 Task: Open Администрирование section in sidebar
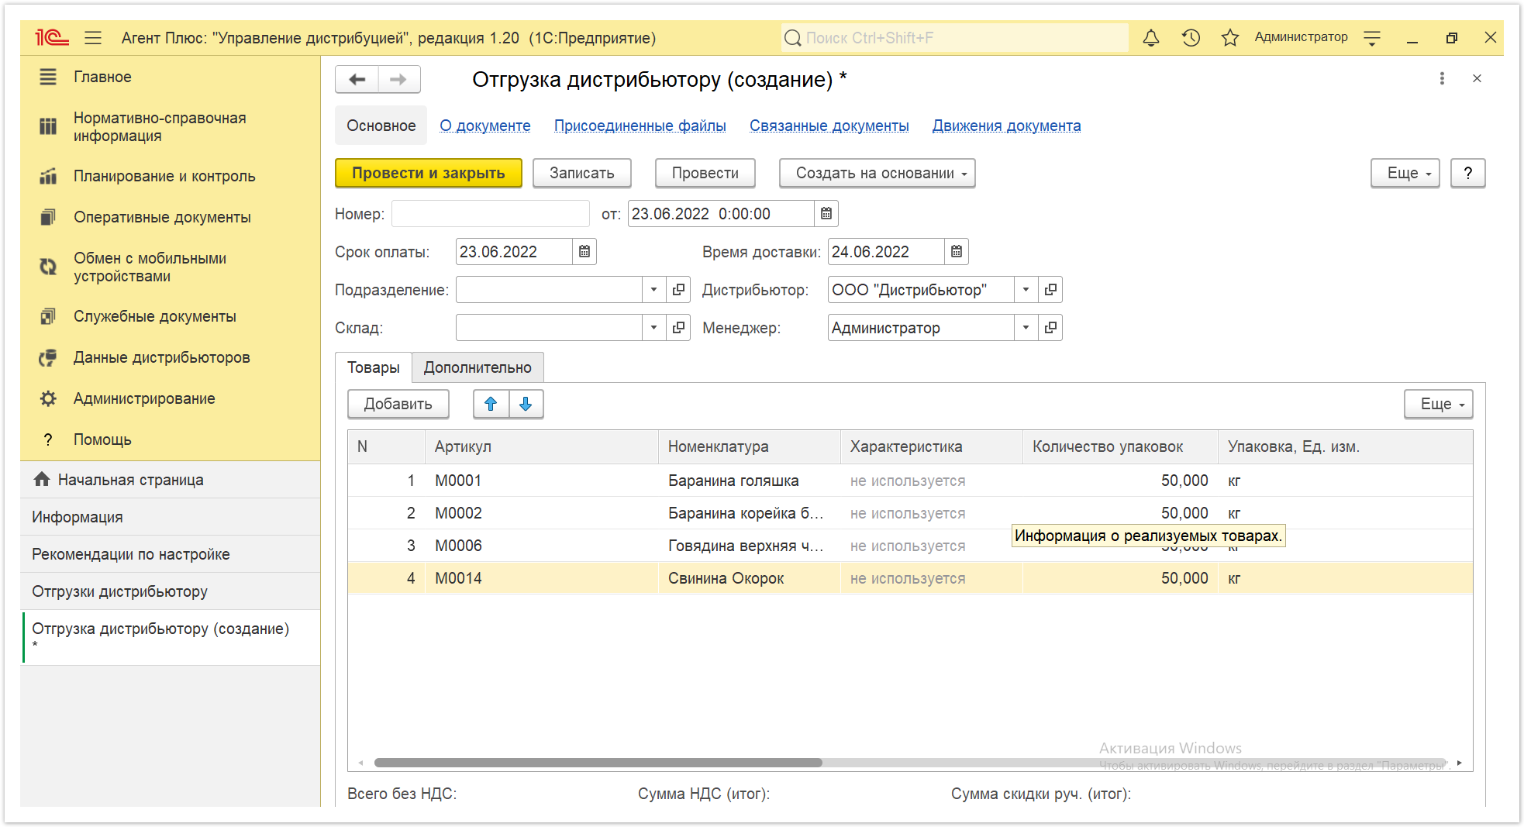pos(144,398)
